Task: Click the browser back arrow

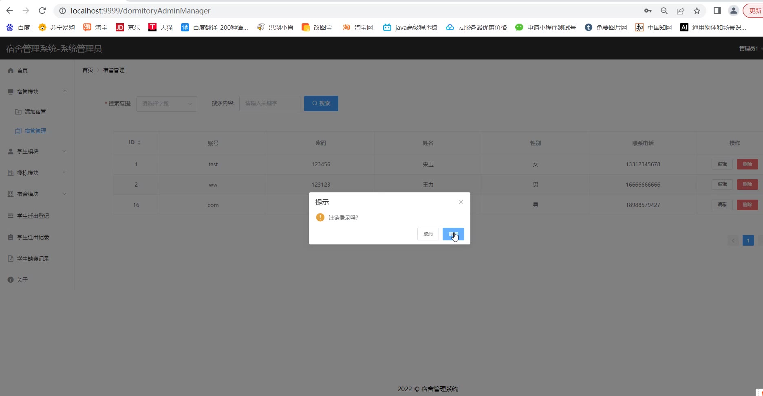Action: click(x=10, y=11)
